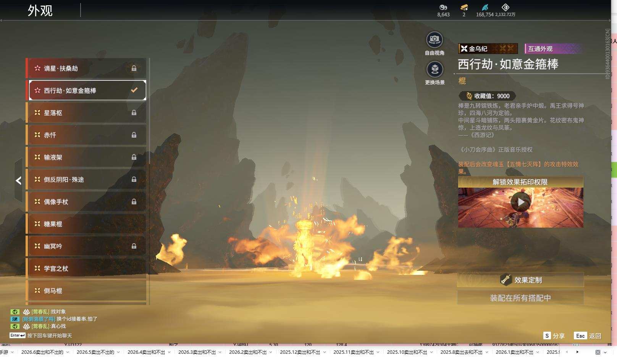
Task: Click the collection value (收藏值) coin icon
Action: point(469,96)
